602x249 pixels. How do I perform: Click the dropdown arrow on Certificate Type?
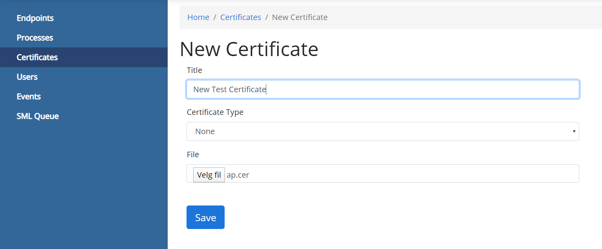click(x=574, y=131)
